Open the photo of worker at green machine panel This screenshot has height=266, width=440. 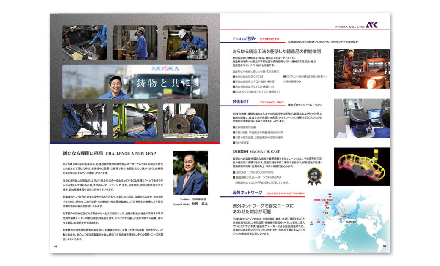pyautogui.click(x=135, y=121)
